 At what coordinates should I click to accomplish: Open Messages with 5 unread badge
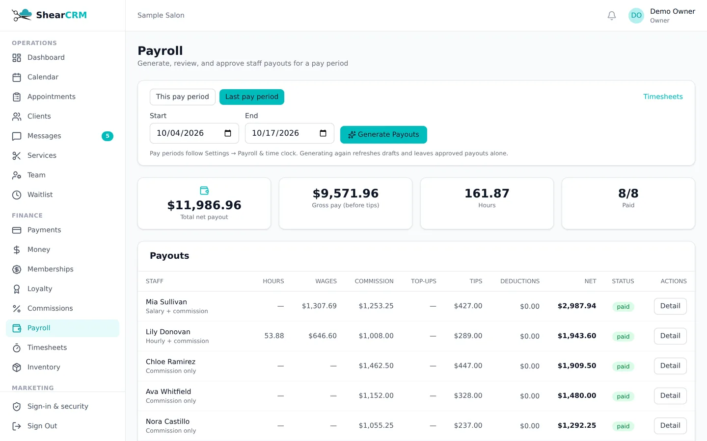62,136
